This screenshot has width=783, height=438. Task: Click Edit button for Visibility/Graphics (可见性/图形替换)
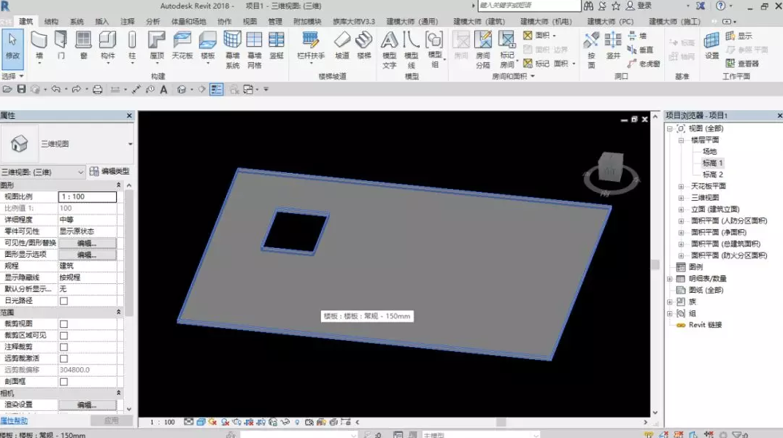[x=87, y=242]
